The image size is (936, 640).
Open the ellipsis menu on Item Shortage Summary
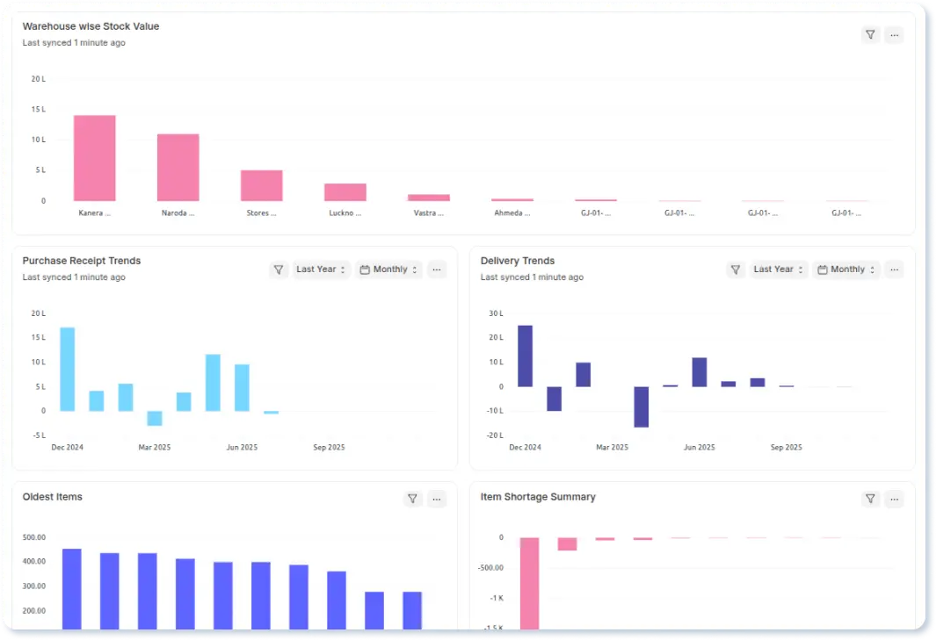click(x=894, y=498)
